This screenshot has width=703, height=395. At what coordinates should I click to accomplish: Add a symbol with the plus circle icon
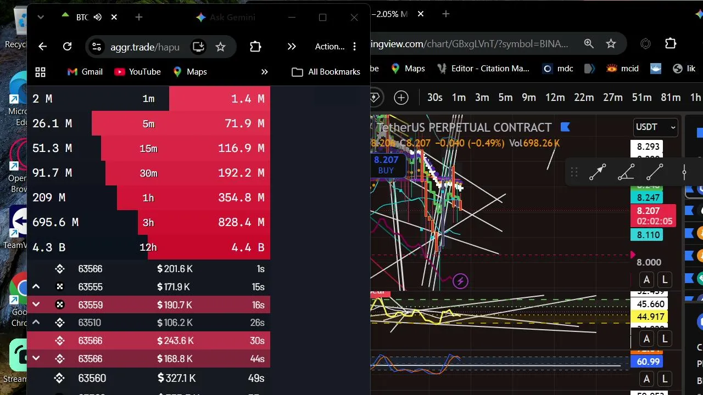401,98
